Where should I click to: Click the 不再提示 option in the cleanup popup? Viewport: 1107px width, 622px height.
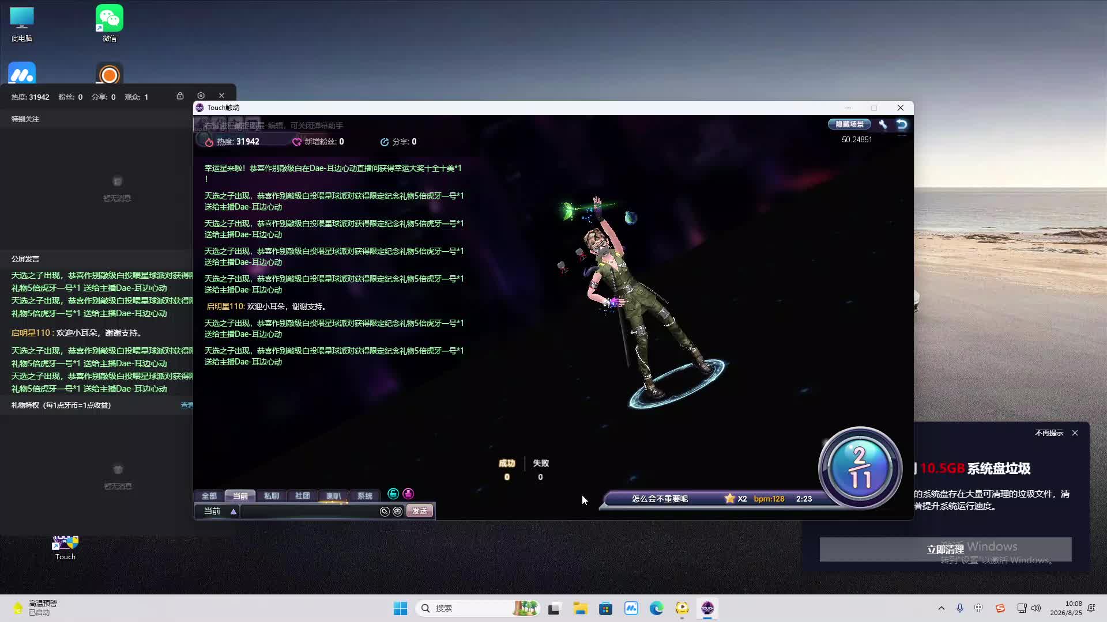(1049, 433)
